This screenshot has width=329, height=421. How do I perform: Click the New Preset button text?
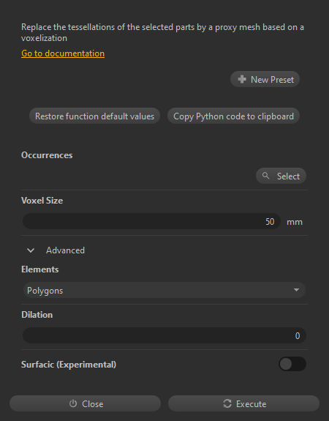click(272, 80)
